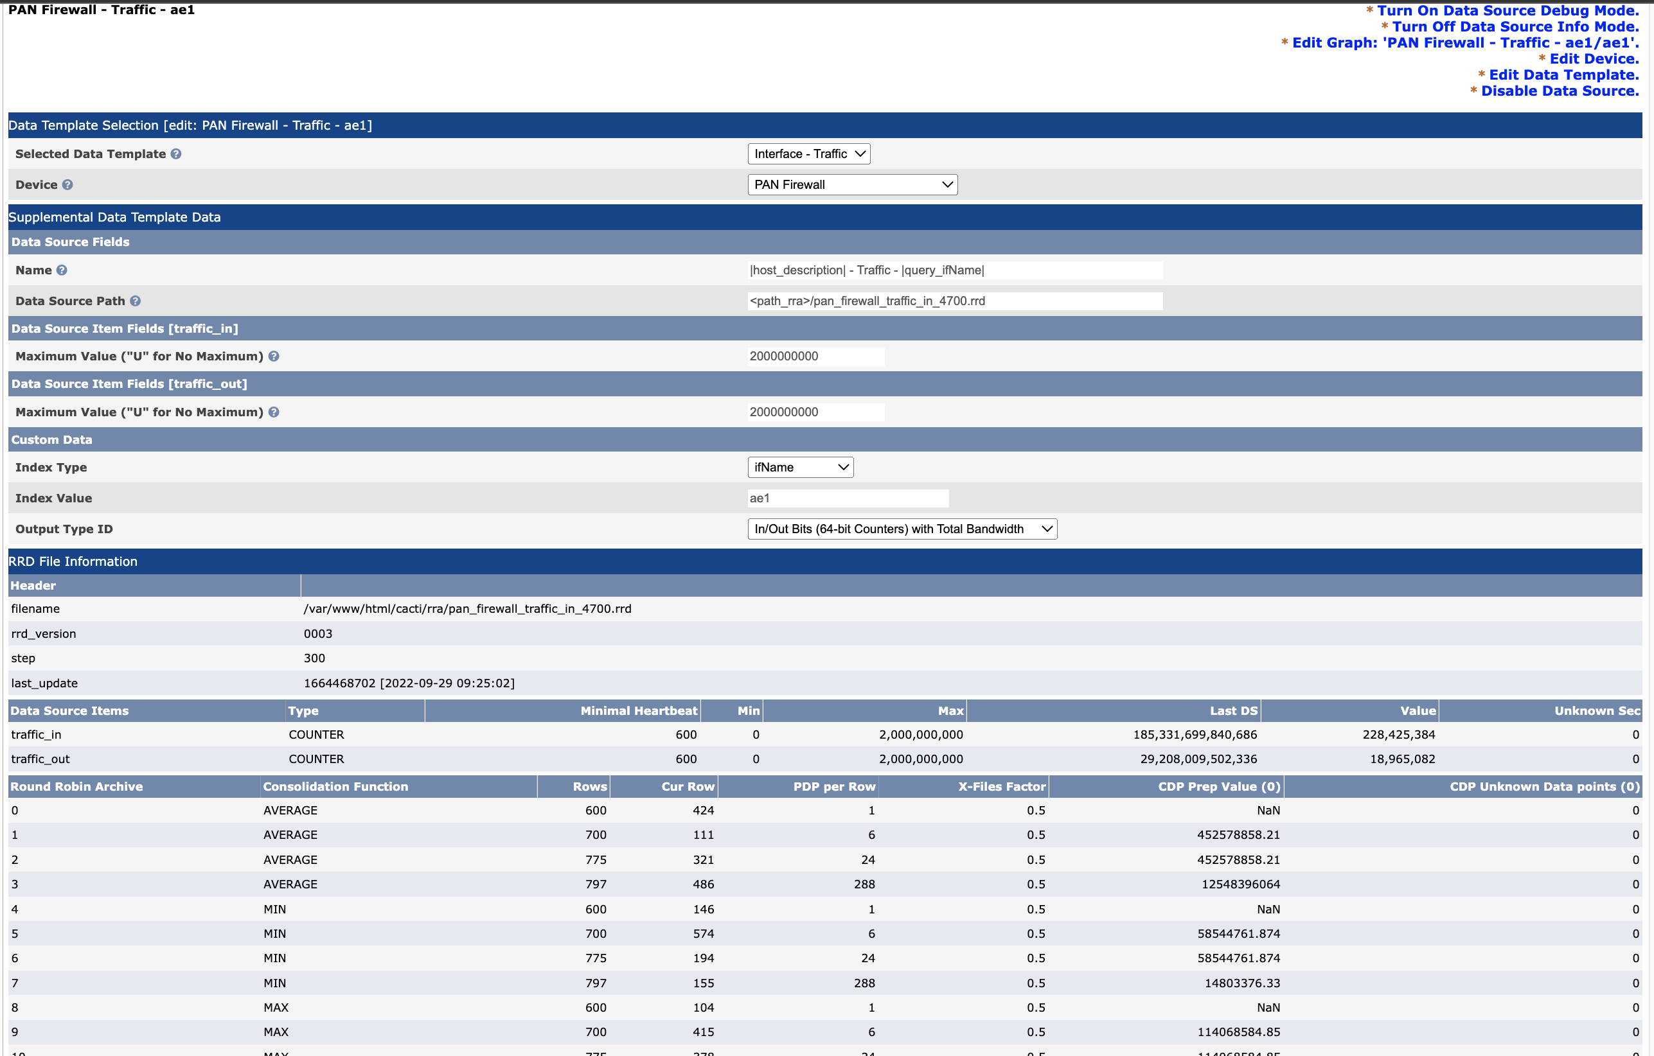Select the rrd filename path text
Screen dimensions: 1654x1056
[467, 609]
